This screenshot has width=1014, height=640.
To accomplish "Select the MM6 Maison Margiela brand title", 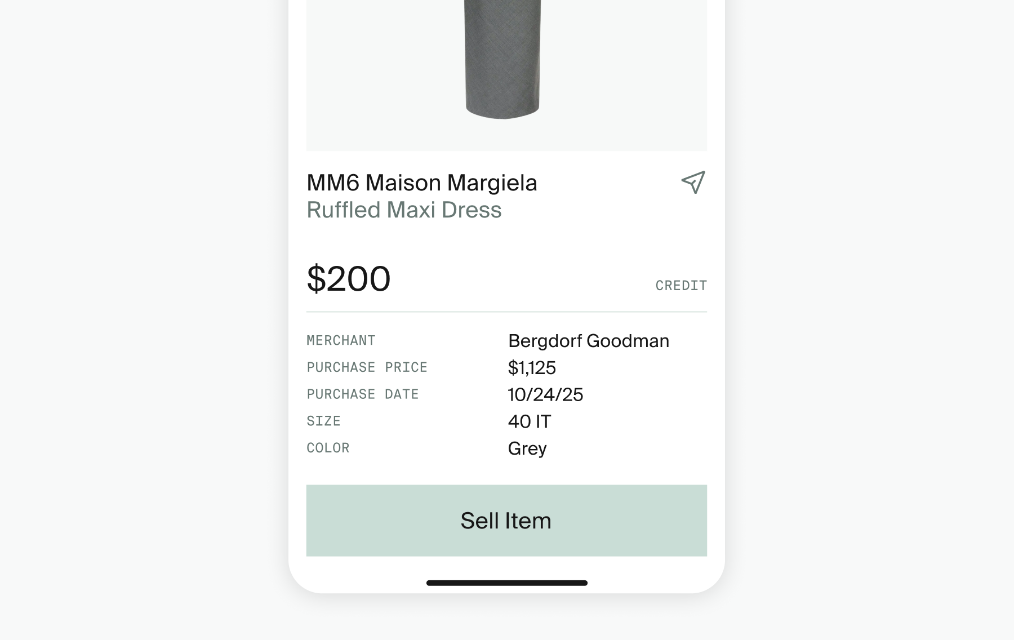I will point(422,183).
